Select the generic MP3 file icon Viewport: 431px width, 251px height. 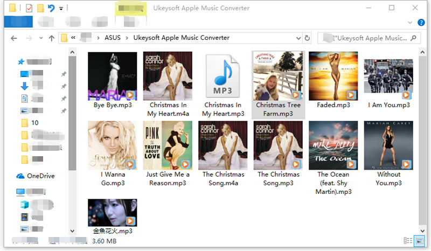tap(223, 76)
